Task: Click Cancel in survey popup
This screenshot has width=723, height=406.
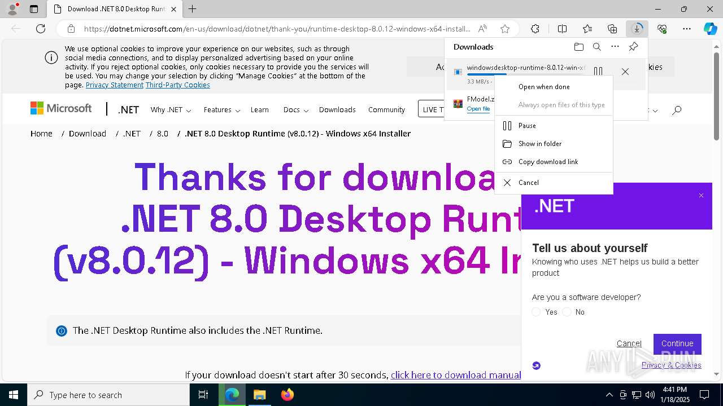Action: coord(629,343)
